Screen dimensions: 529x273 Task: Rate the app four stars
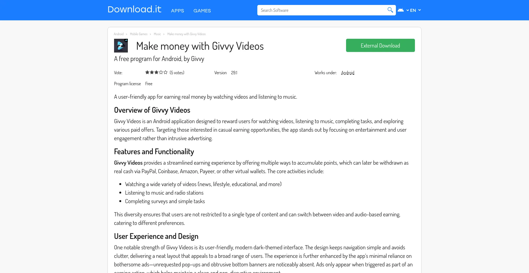click(x=161, y=72)
